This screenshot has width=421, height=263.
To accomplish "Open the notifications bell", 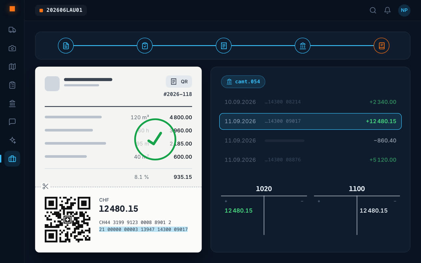I will coord(387,10).
